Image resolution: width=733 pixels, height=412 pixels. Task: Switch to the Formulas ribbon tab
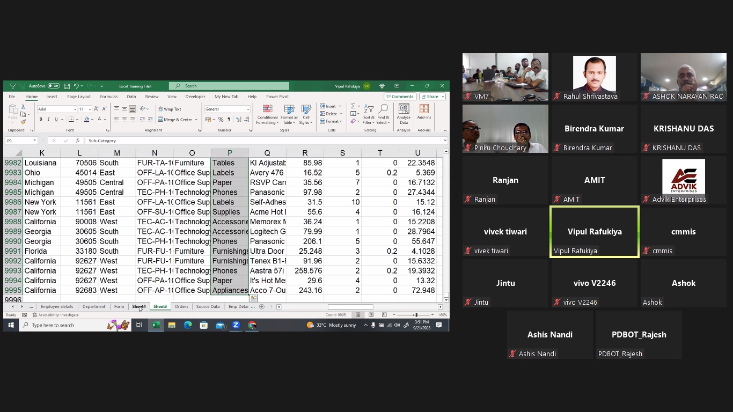(x=108, y=97)
